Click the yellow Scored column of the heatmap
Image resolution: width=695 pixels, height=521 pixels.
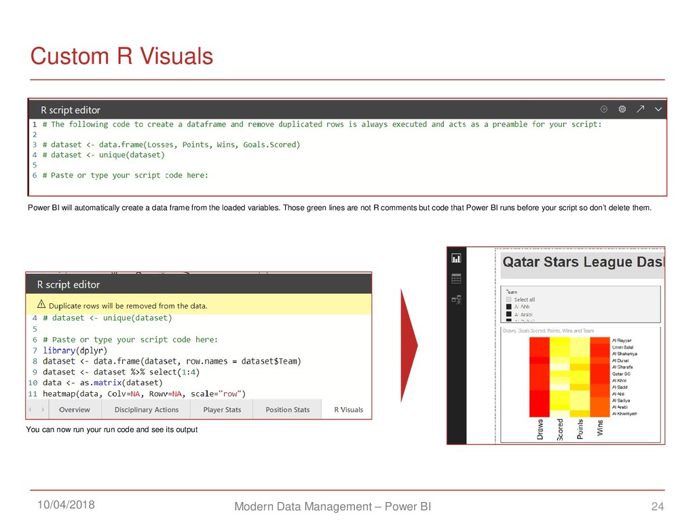(560, 377)
